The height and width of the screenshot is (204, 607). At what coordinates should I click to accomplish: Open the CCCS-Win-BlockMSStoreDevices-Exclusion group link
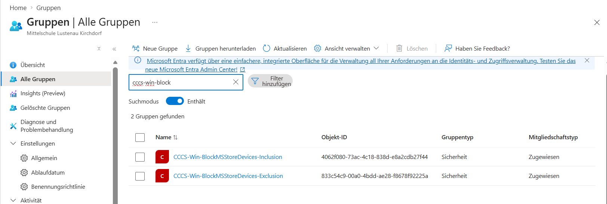coord(228,176)
